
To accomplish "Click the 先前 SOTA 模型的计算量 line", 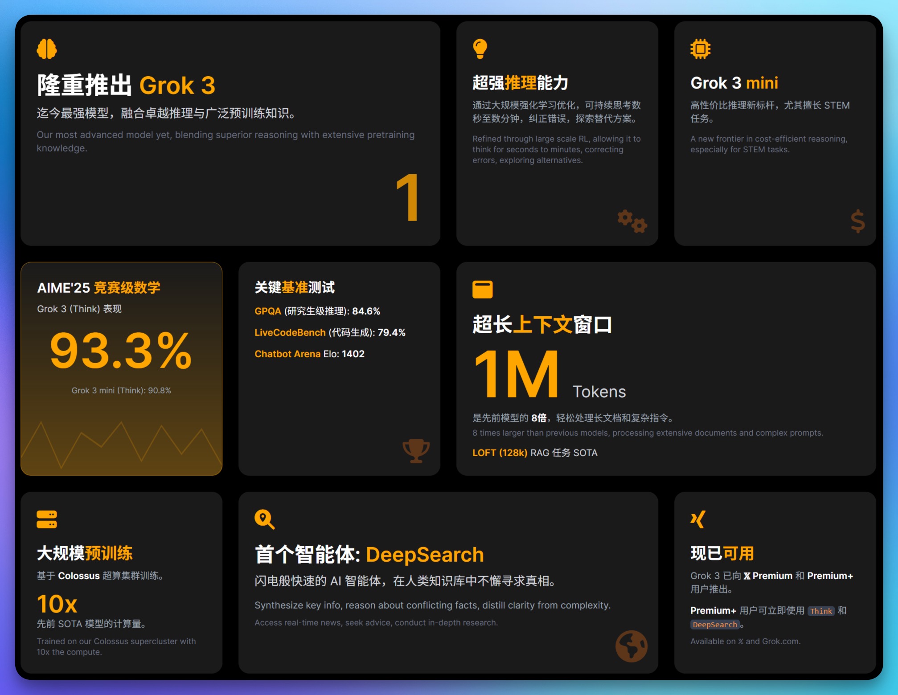I will 91,624.
